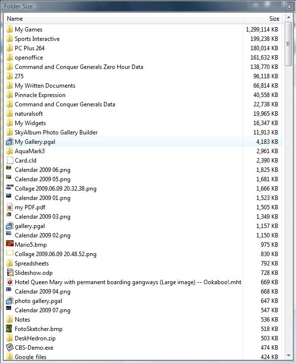The image size is (296, 363).
Task: Click the DeskHedron.zip archive icon
Action: pos(9,338)
